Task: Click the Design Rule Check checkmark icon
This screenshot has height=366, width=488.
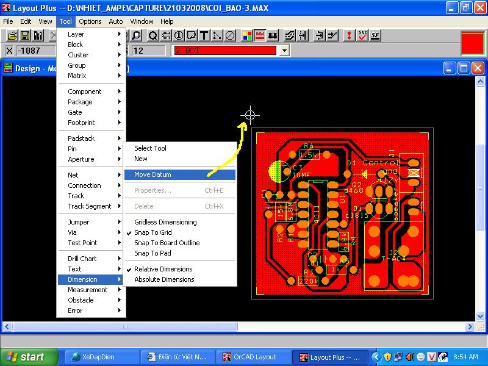Action: pyautogui.click(x=362, y=35)
